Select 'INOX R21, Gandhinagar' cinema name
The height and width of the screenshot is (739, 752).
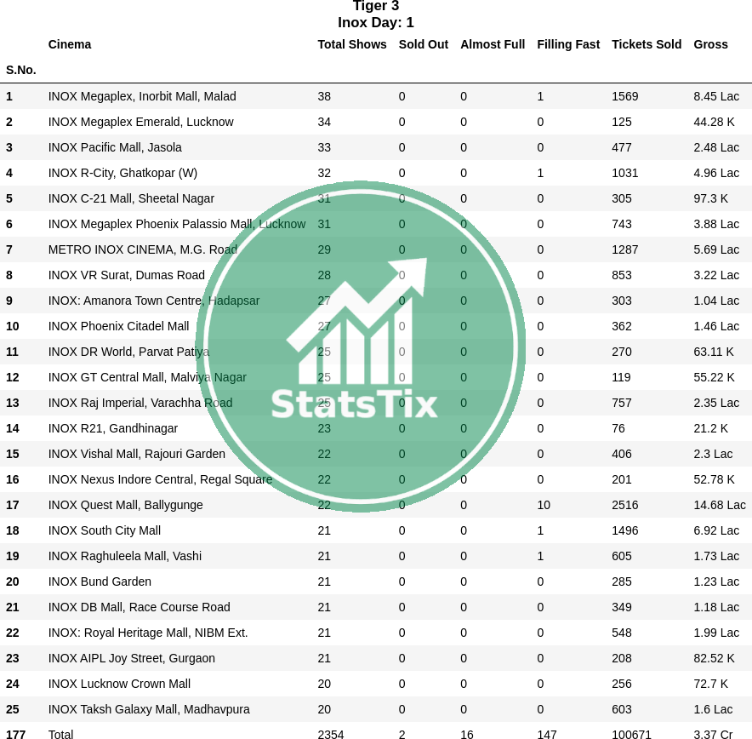coord(112,428)
